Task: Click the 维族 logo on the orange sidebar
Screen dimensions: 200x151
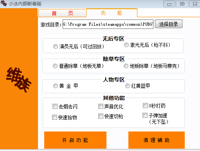Action: (19, 80)
